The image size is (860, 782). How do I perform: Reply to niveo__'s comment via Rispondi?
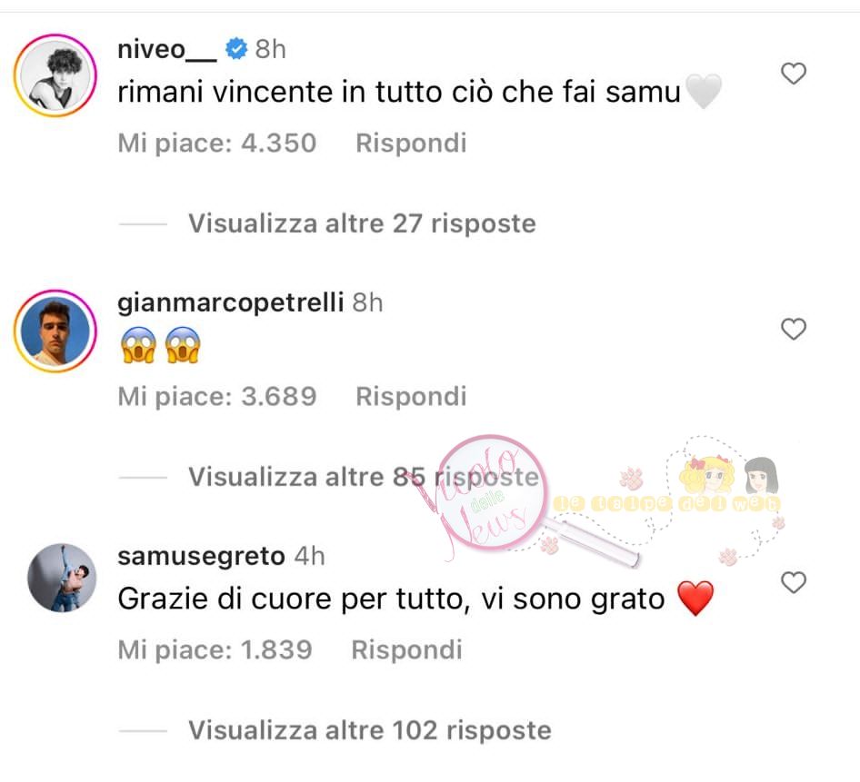tap(411, 143)
